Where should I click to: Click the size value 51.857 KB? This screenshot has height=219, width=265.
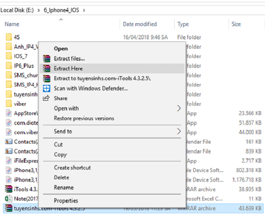(x=250, y=123)
